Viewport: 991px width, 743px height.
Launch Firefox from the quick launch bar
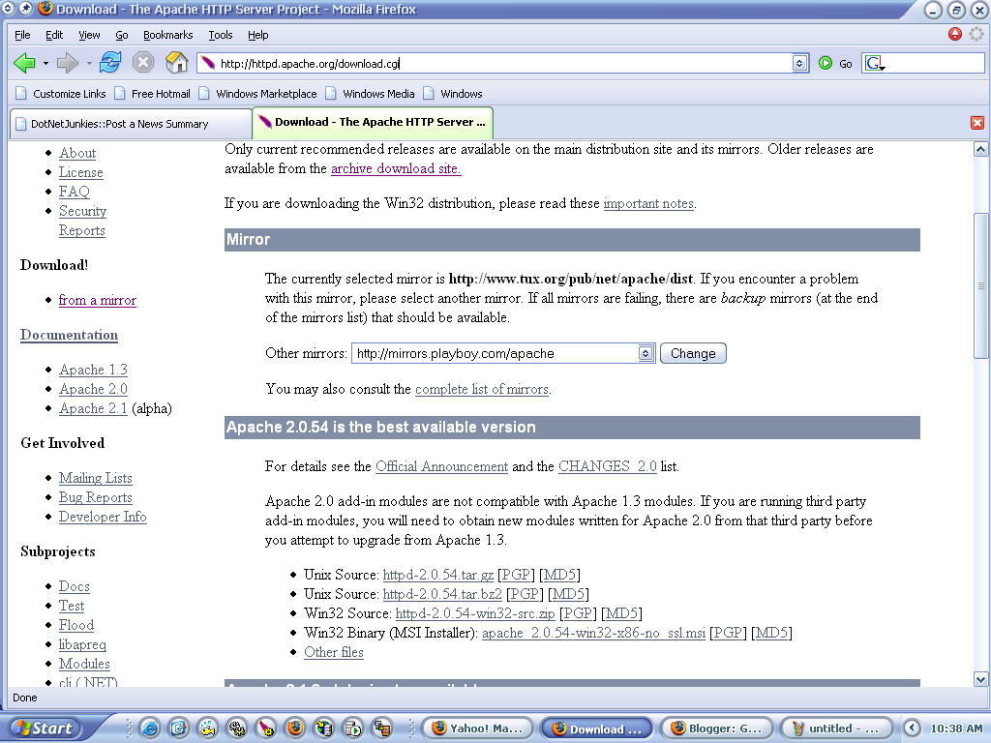pos(295,728)
